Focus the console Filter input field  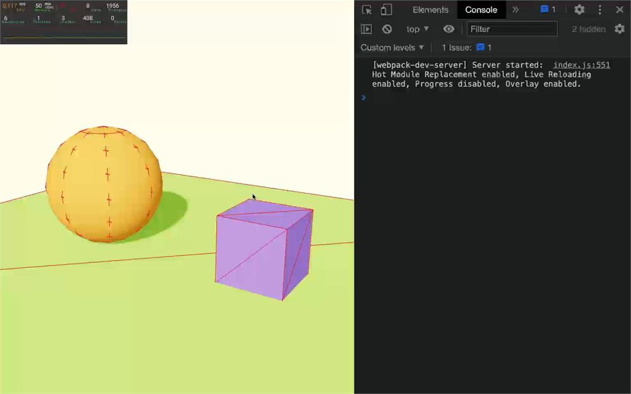click(x=512, y=29)
